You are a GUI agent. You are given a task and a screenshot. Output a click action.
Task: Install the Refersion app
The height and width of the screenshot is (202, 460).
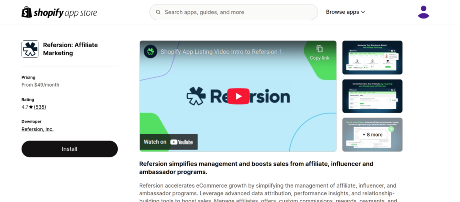pyautogui.click(x=70, y=149)
